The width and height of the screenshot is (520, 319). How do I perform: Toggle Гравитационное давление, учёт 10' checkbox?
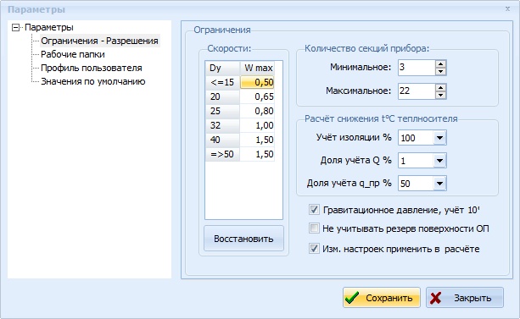point(314,210)
